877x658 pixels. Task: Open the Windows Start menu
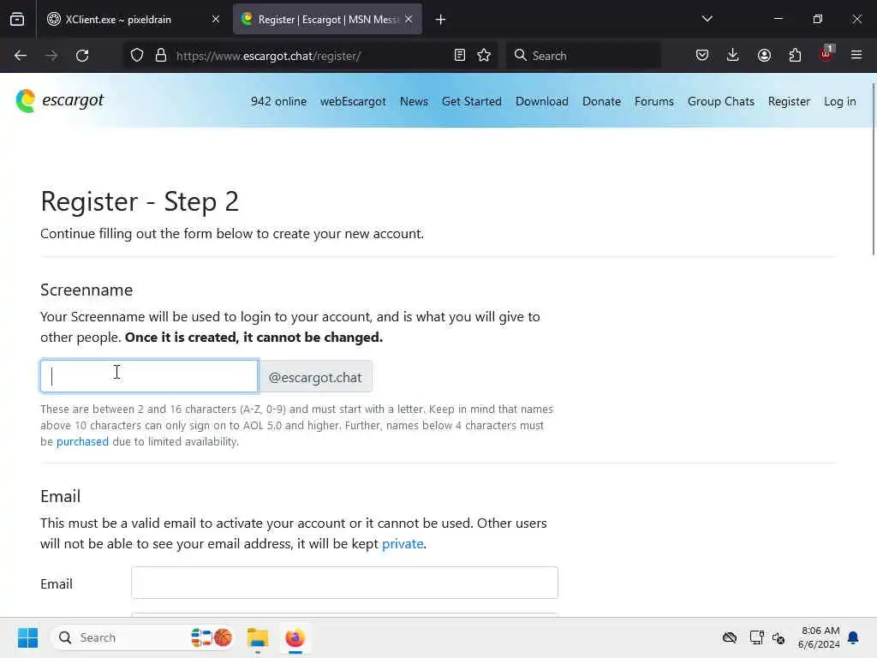coord(27,637)
